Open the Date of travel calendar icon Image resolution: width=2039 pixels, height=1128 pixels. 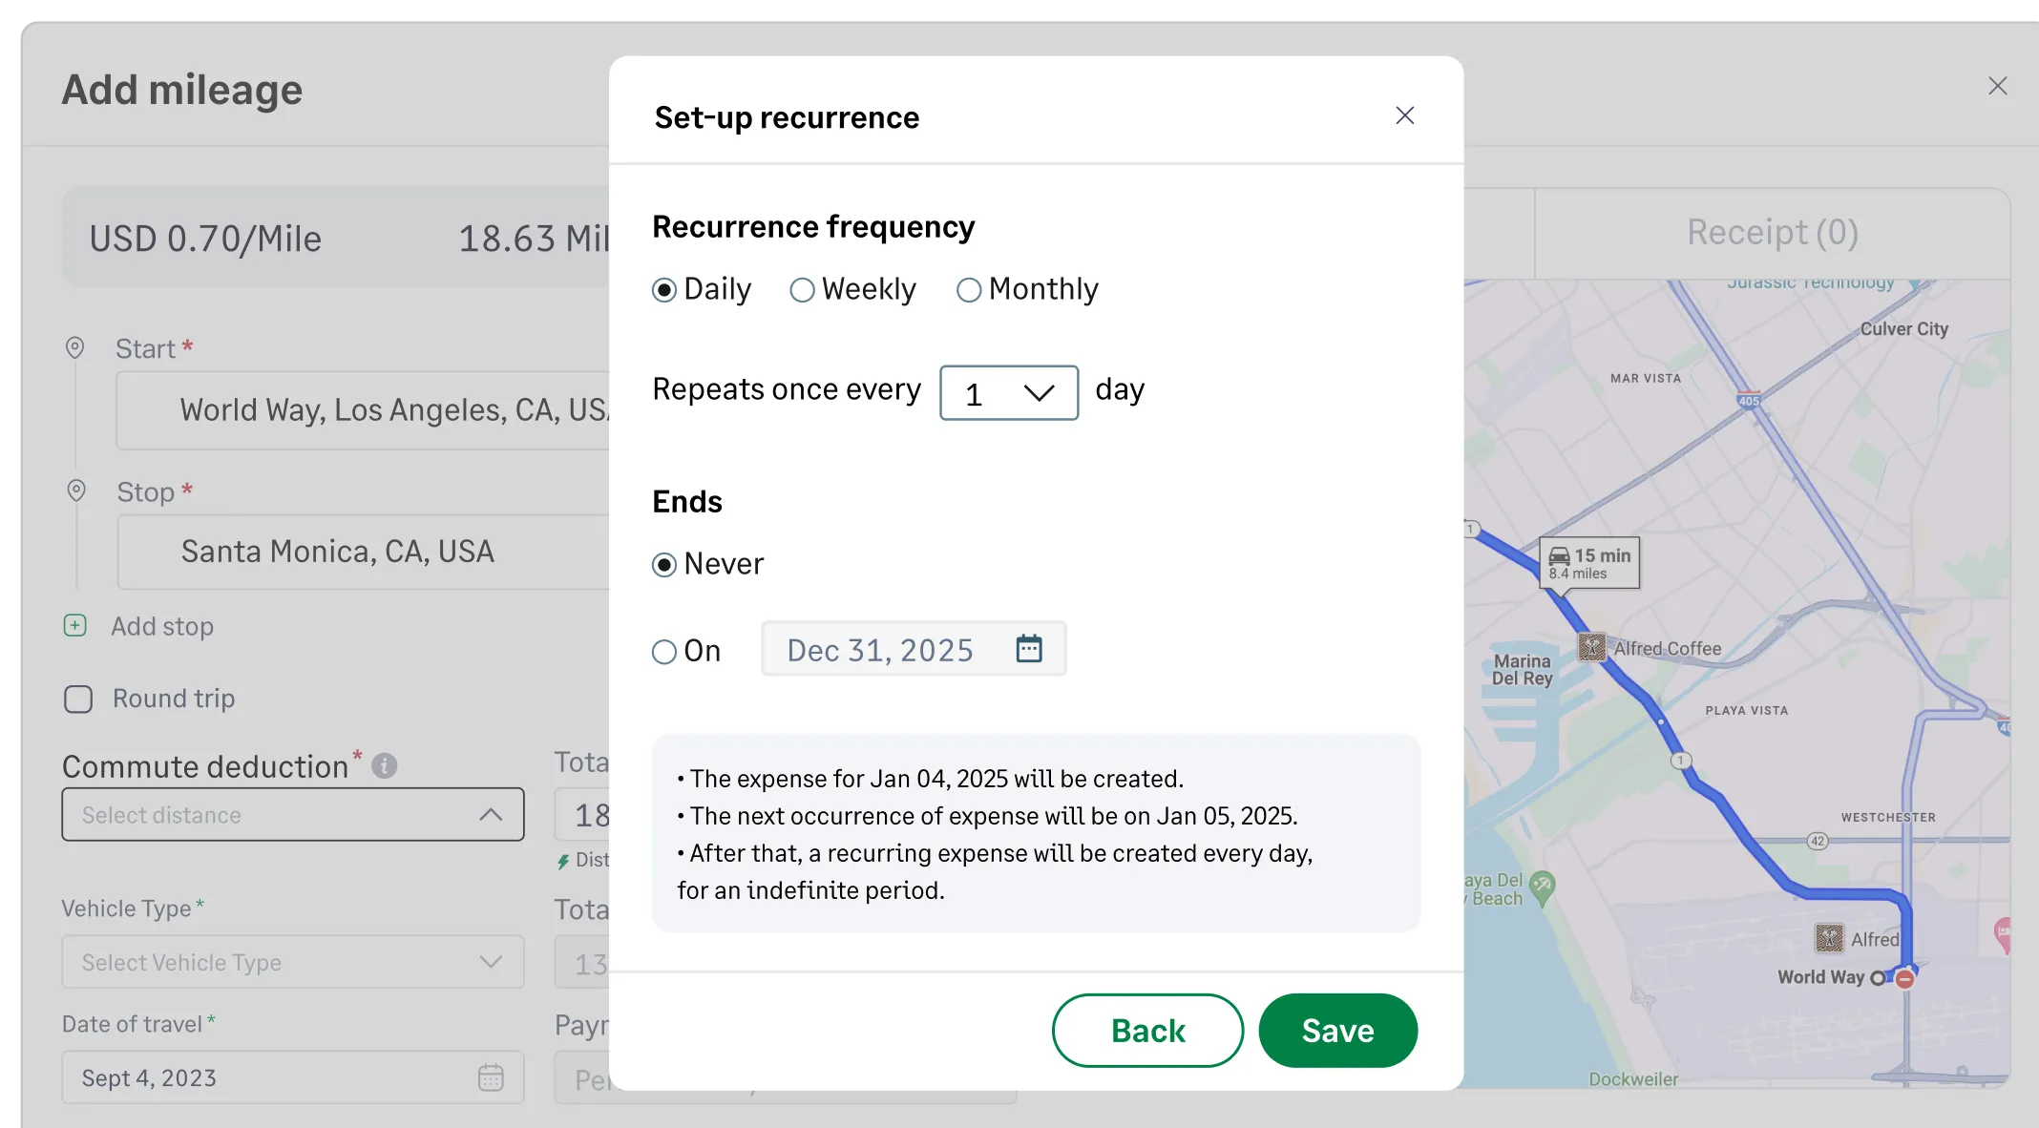pyautogui.click(x=490, y=1077)
